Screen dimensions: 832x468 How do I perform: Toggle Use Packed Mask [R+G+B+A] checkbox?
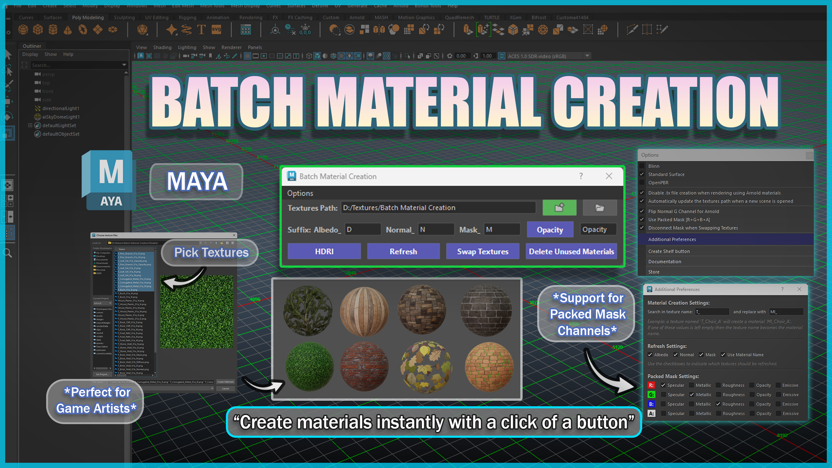click(x=642, y=219)
